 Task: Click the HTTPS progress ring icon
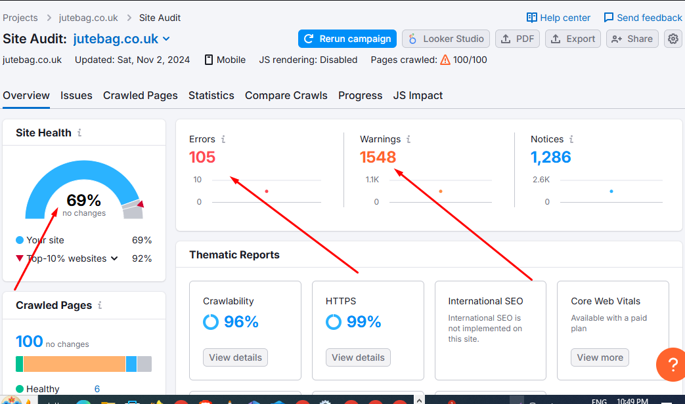(x=334, y=322)
